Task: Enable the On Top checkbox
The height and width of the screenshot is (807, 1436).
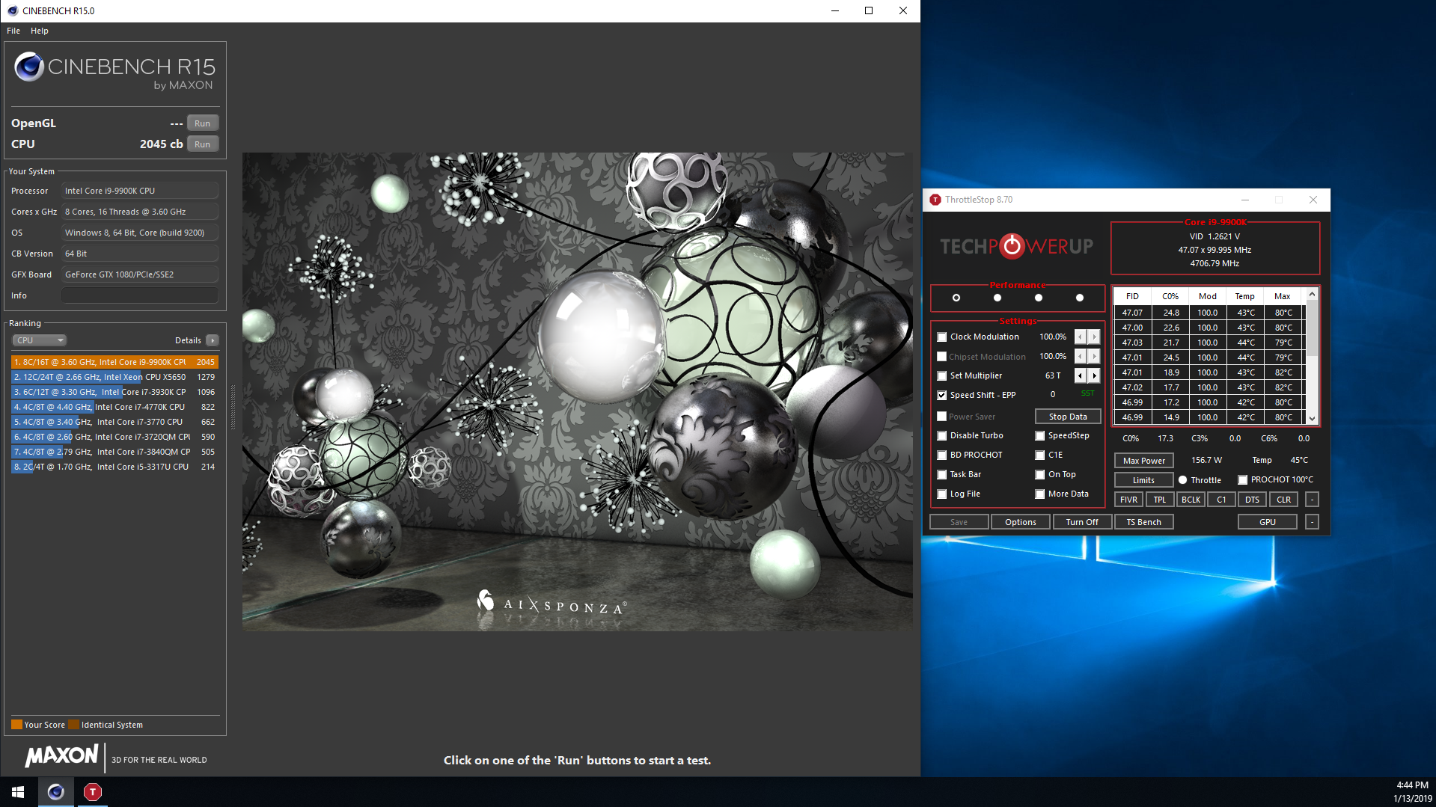Action: [x=1040, y=475]
